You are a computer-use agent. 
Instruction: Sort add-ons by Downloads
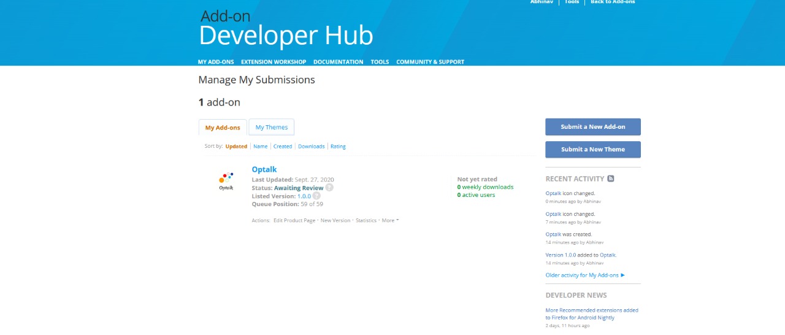tap(312, 147)
